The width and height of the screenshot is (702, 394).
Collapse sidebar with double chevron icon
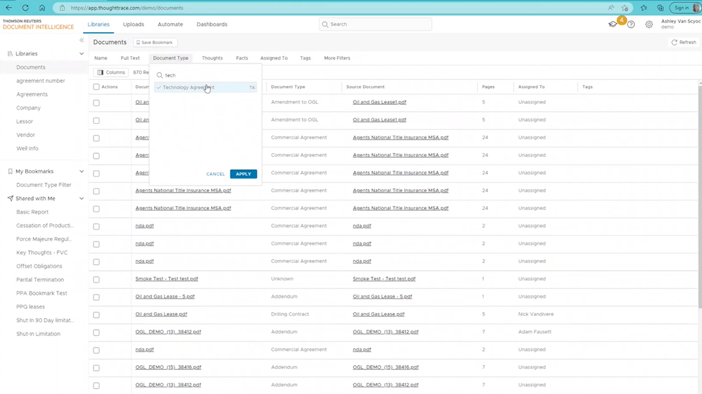[x=82, y=40]
